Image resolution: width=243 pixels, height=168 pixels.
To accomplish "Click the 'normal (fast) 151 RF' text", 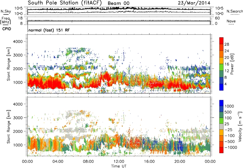I will tap(49, 30).
